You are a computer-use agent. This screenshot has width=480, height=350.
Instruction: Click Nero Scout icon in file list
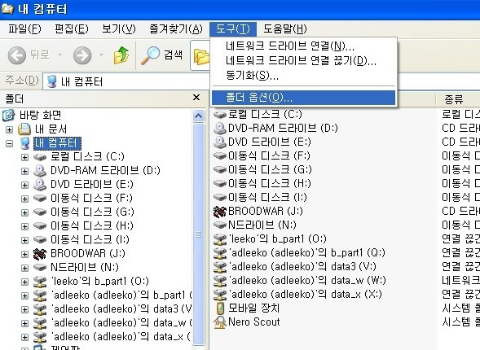(219, 322)
